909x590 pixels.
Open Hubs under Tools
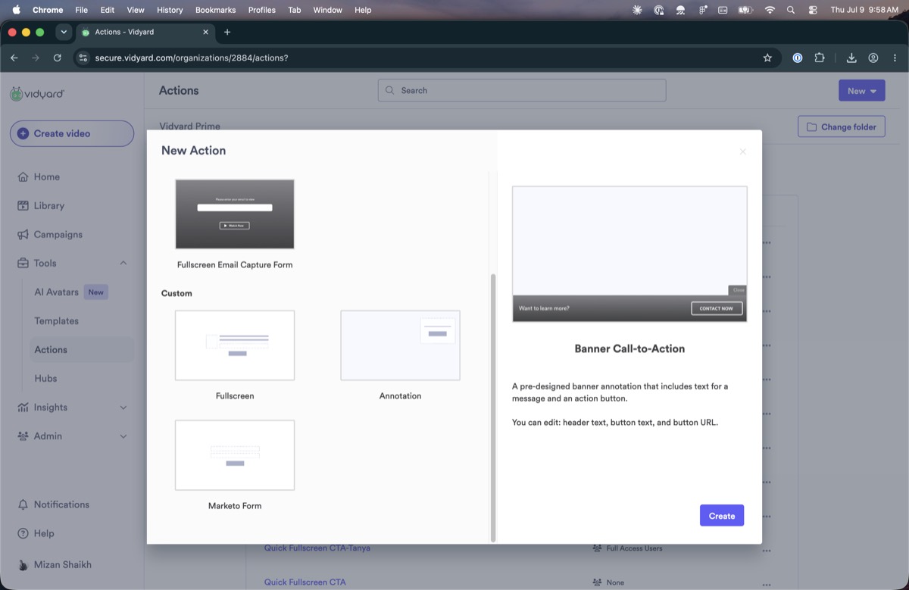click(45, 378)
